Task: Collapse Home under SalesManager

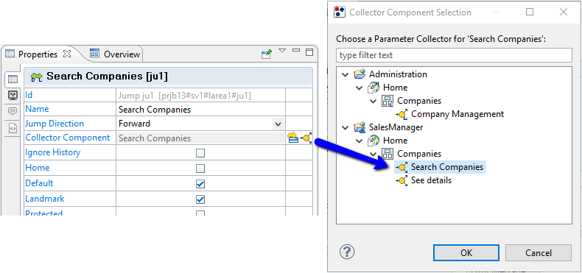Action: pyautogui.click(x=360, y=141)
